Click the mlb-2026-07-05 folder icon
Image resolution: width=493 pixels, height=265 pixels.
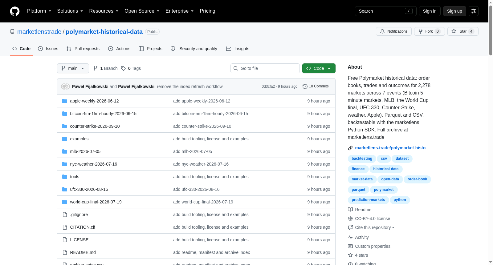coord(65,151)
